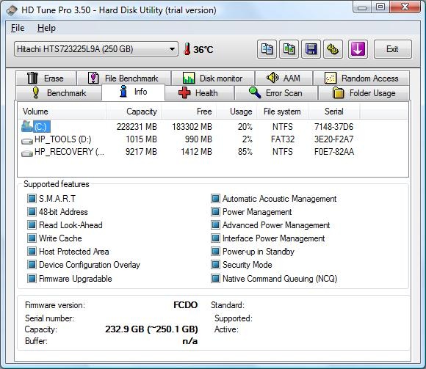Click the Folder Usage tab folder icon
426x369 pixels.
click(339, 92)
